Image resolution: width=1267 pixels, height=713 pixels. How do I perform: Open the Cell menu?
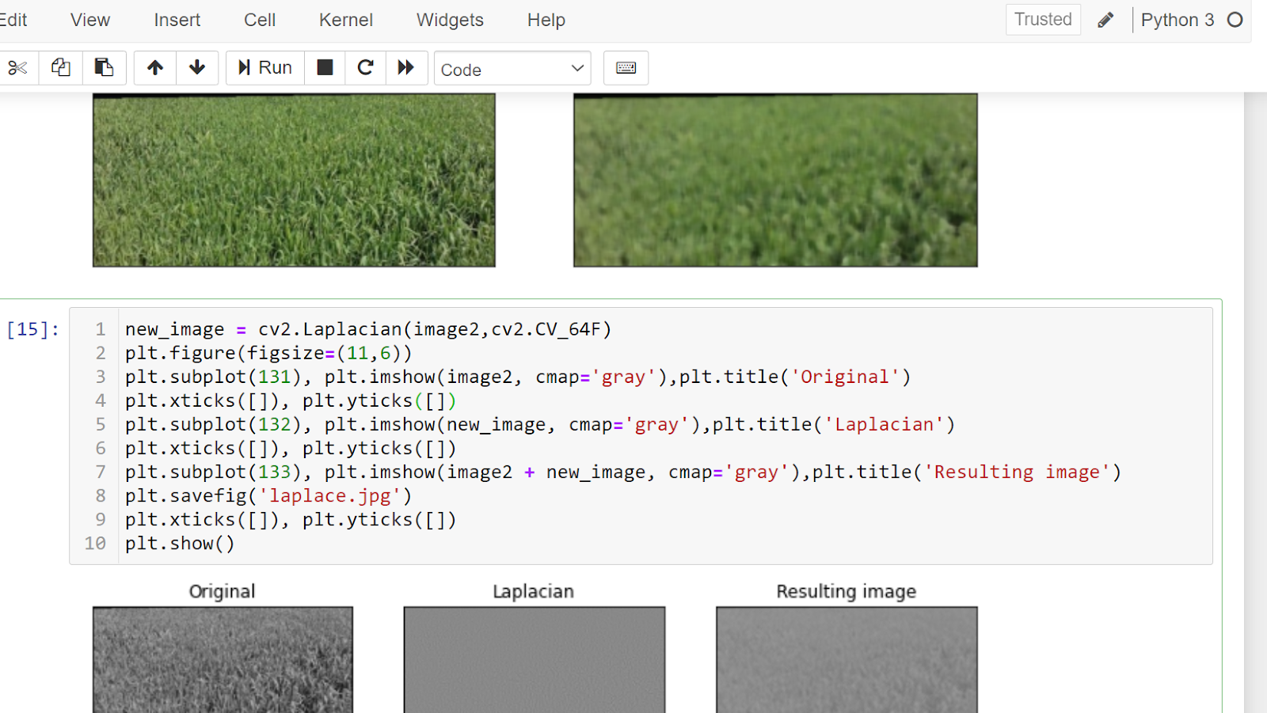point(260,20)
